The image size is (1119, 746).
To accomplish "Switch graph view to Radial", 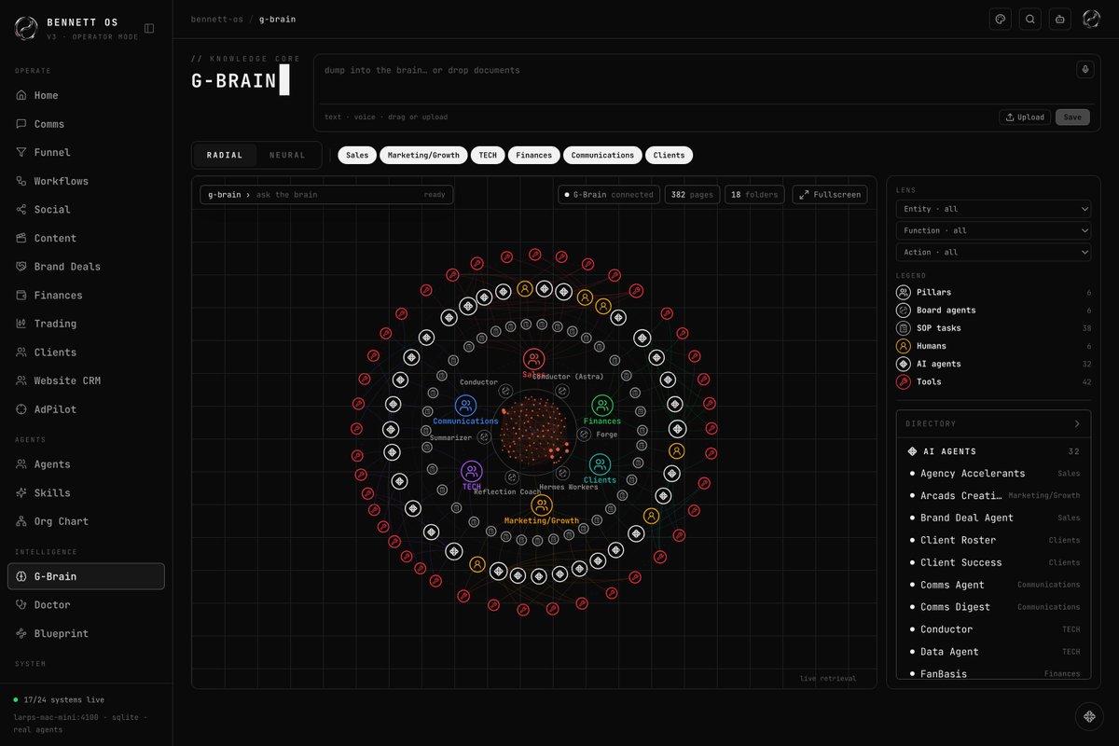I will [x=225, y=155].
